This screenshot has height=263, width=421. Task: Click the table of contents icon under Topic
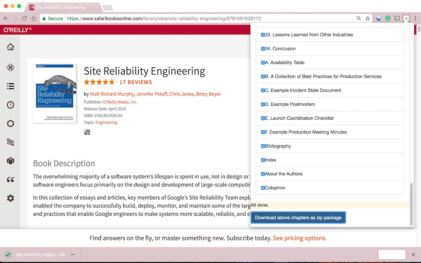tap(87, 132)
